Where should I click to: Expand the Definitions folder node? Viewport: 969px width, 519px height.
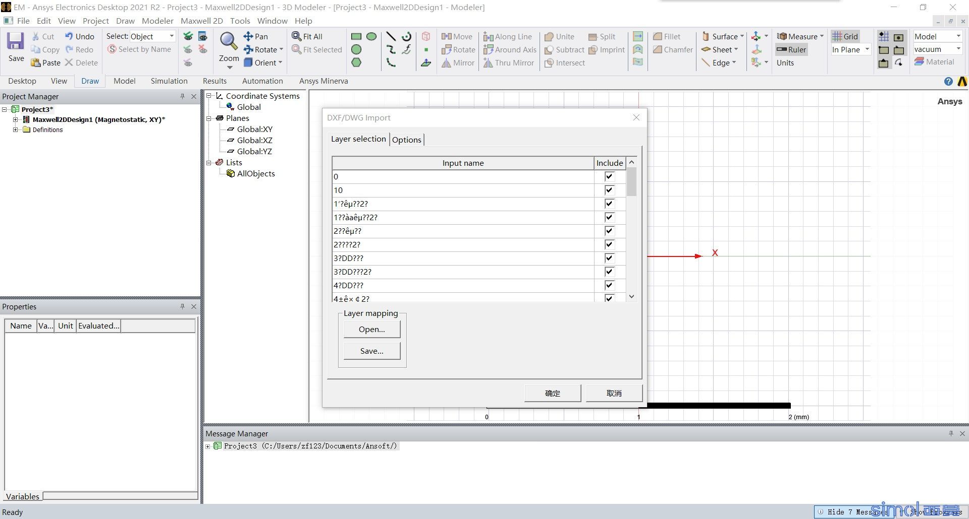[16, 129]
